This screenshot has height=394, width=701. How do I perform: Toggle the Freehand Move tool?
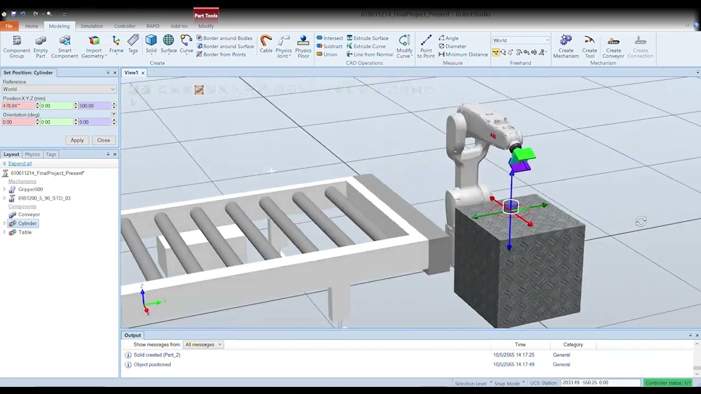(496, 52)
